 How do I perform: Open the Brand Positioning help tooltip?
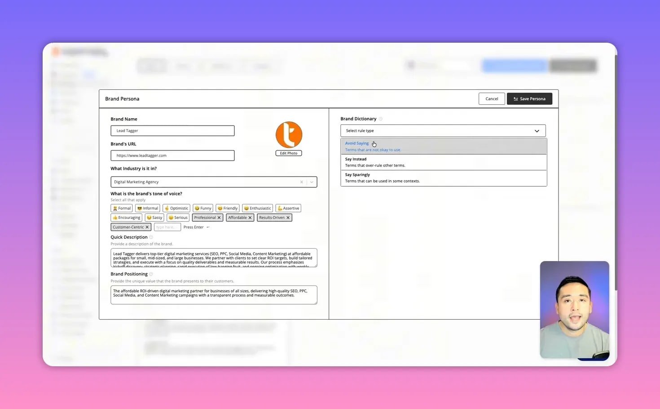[x=151, y=274]
